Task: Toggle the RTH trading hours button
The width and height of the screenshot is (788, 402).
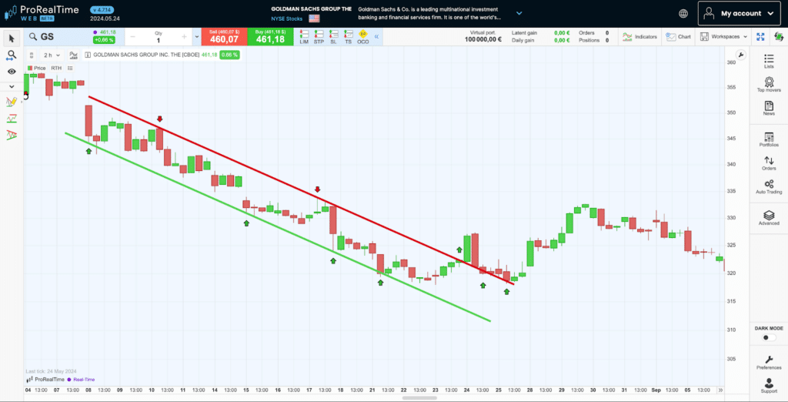Action: [56, 68]
